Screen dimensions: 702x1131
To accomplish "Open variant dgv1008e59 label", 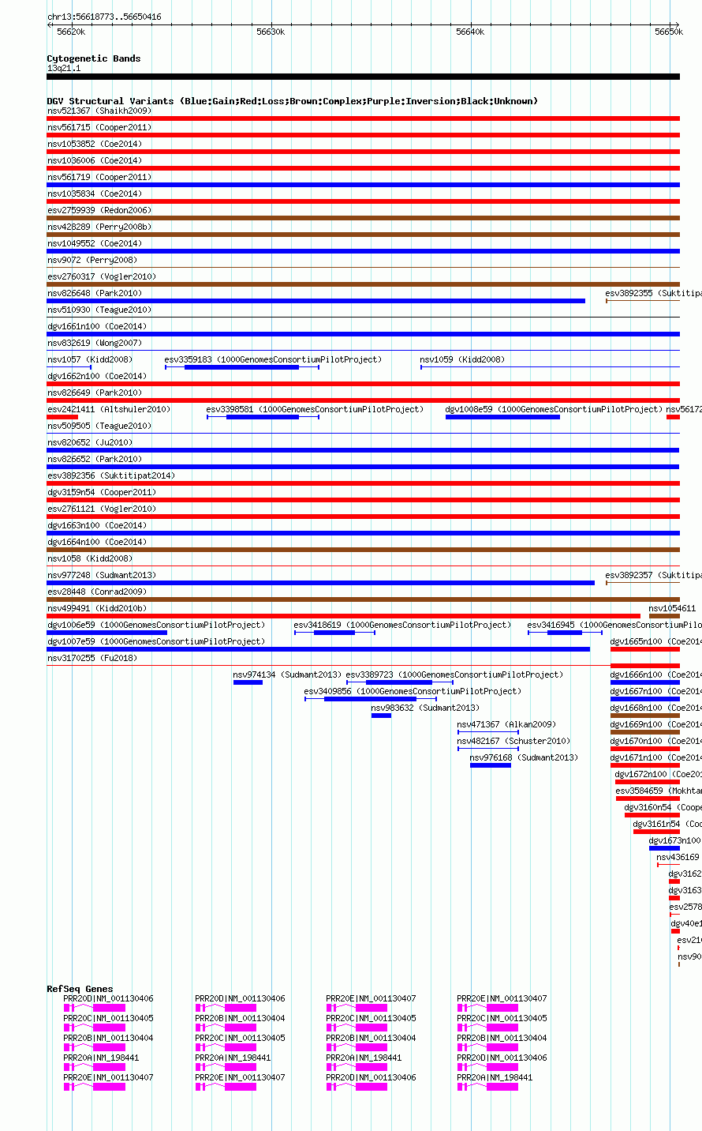I will [x=554, y=409].
